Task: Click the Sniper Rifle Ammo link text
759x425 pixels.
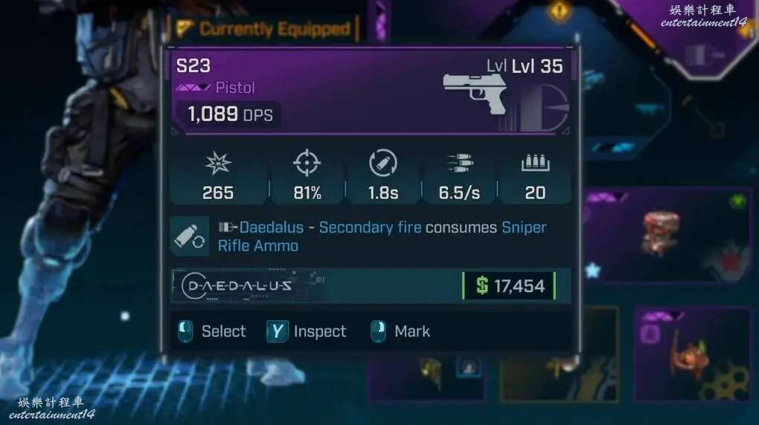Action: (382, 236)
